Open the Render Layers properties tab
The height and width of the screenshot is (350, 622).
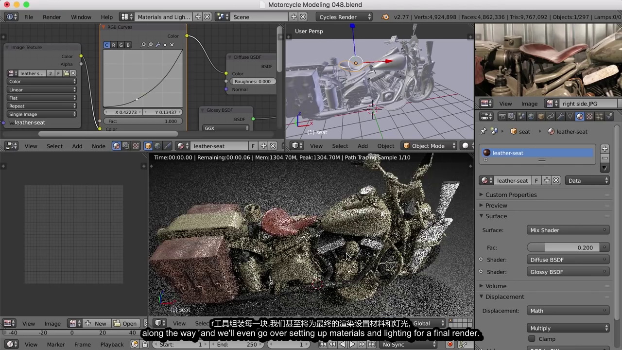512,117
